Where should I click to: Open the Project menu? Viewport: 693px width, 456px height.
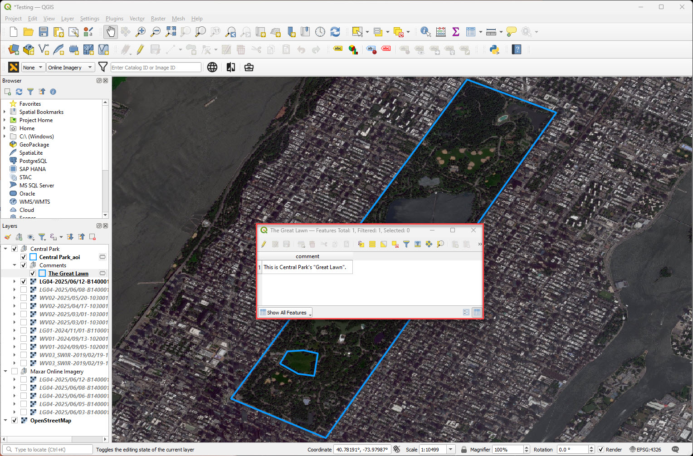(13, 19)
